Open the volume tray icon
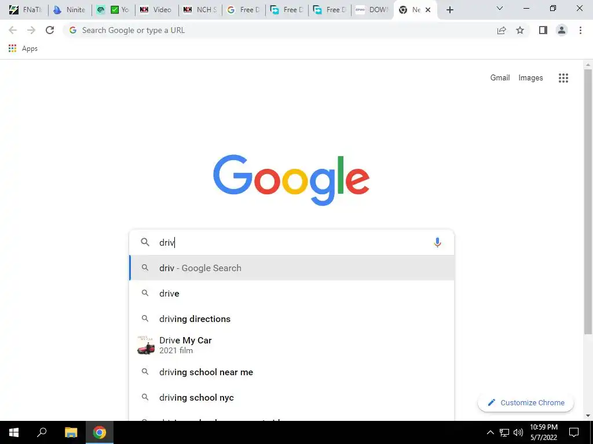593x444 pixels. pyautogui.click(x=518, y=432)
